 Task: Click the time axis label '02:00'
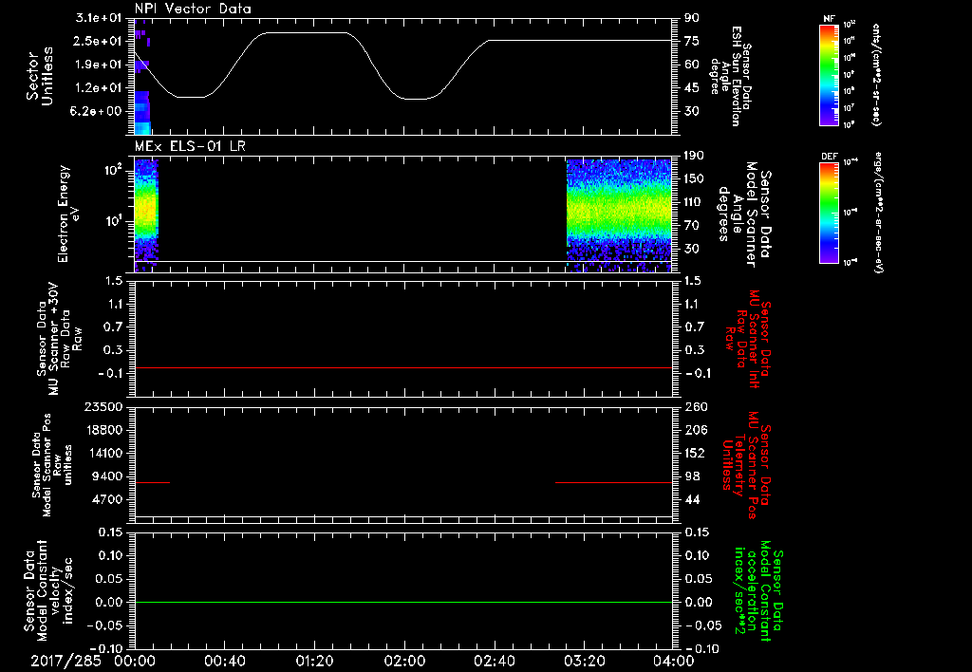click(x=404, y=662)
